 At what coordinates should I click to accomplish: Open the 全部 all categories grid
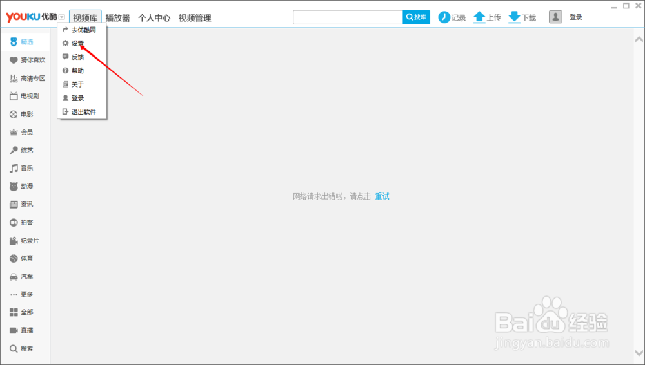click(x=21, y=312)
